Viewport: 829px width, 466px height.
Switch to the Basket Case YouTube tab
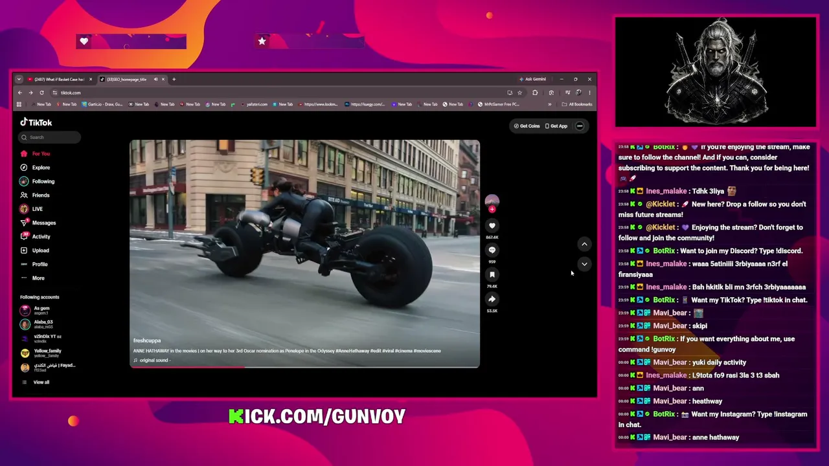(58, 80)
